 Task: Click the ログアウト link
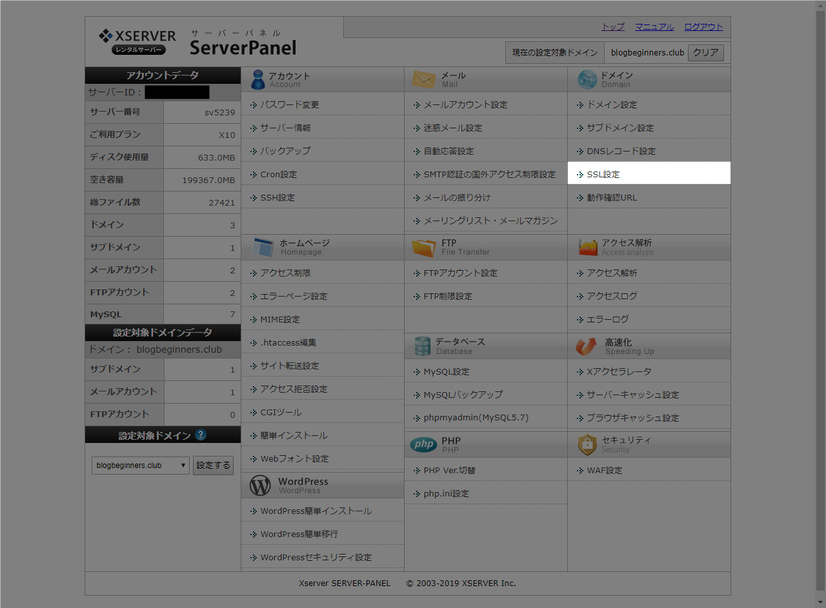703,26
